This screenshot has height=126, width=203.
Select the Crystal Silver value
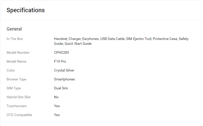[64, 70]
